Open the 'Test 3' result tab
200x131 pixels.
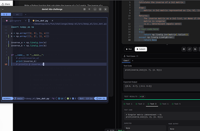point(152,104)
